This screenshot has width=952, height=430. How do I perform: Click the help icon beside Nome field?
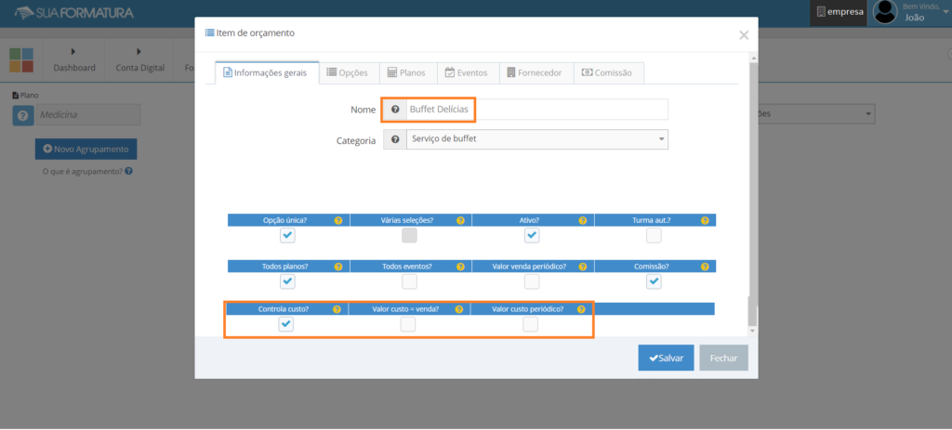(395, 110)
